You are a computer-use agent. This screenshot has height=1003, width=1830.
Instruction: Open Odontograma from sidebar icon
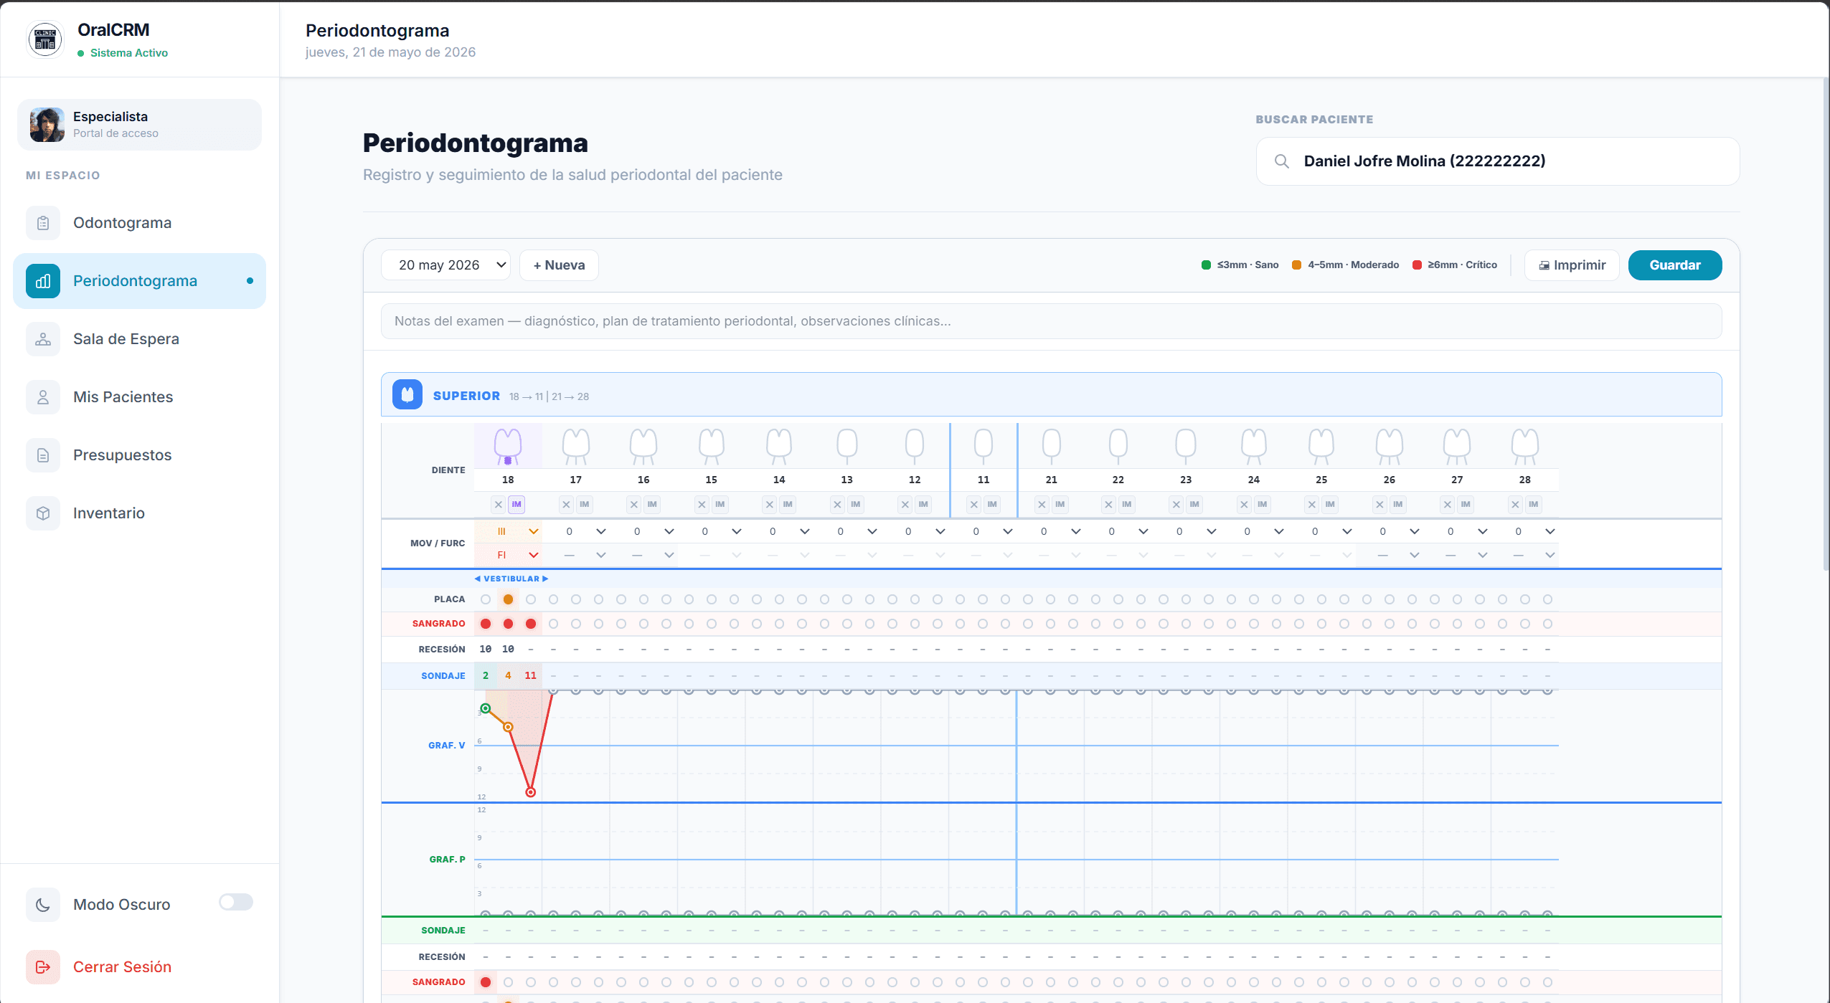(x=43, y=223)
